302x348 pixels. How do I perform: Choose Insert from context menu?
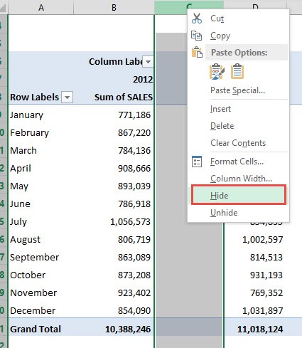(x=238, y=109)
